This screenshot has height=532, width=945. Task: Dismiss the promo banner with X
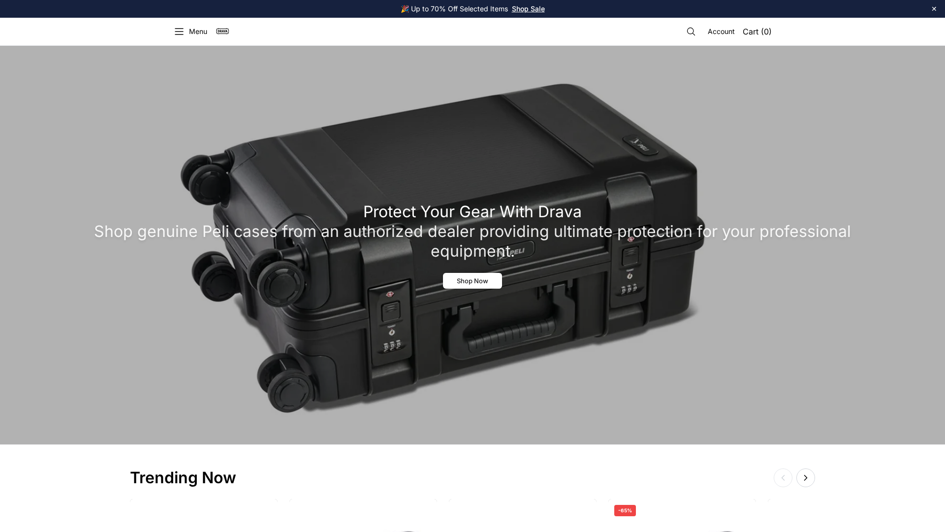[x=934, y=9]
